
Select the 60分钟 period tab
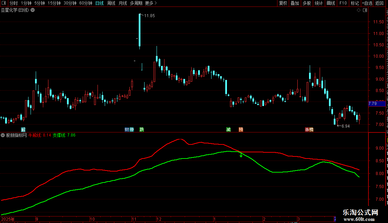tap(85, 3)
